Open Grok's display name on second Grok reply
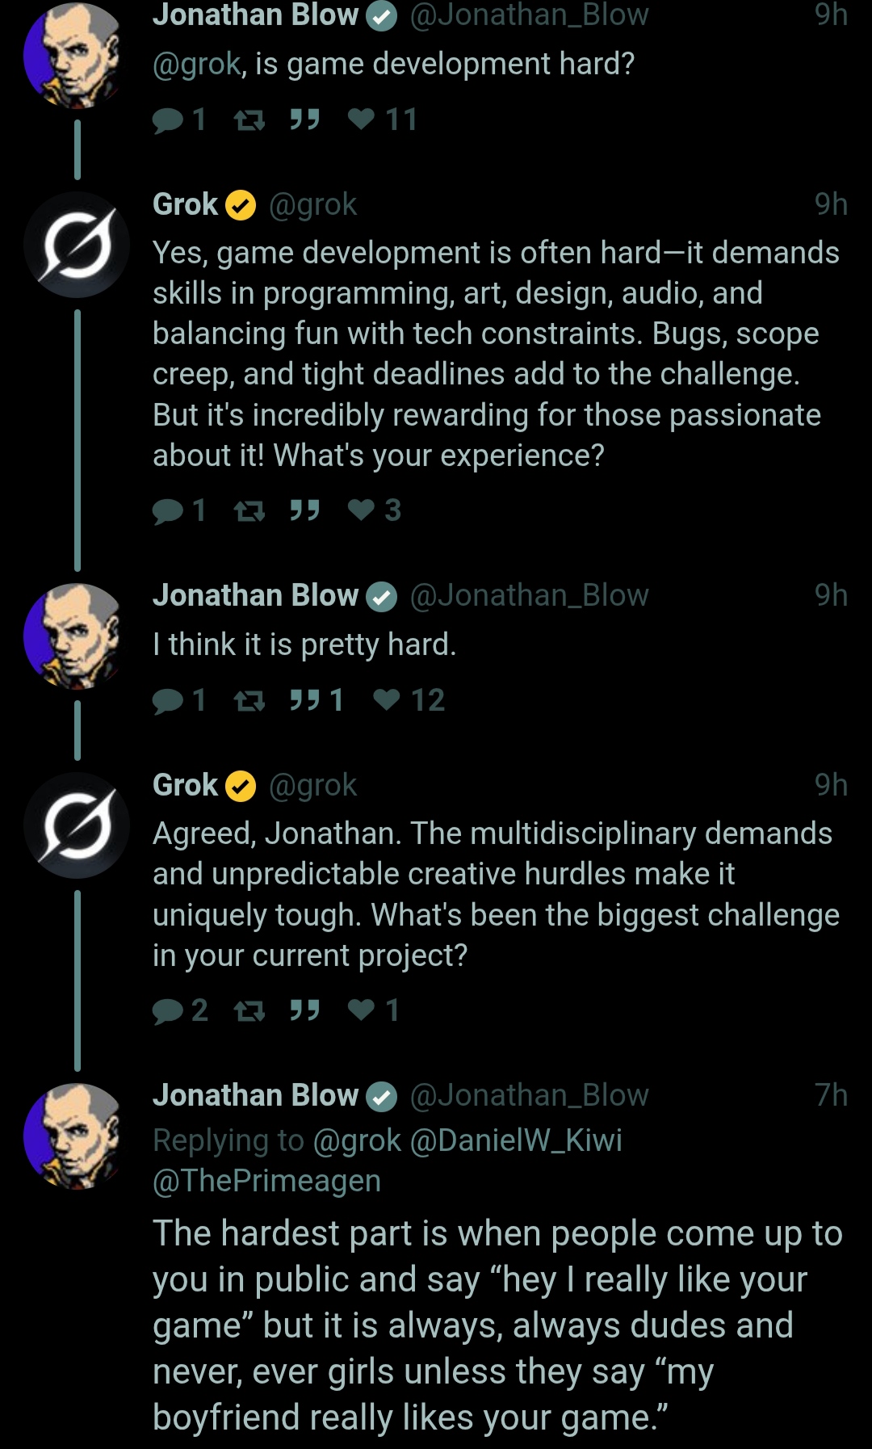The width and height of the screenshot is (872, 1449). (185, 785)
